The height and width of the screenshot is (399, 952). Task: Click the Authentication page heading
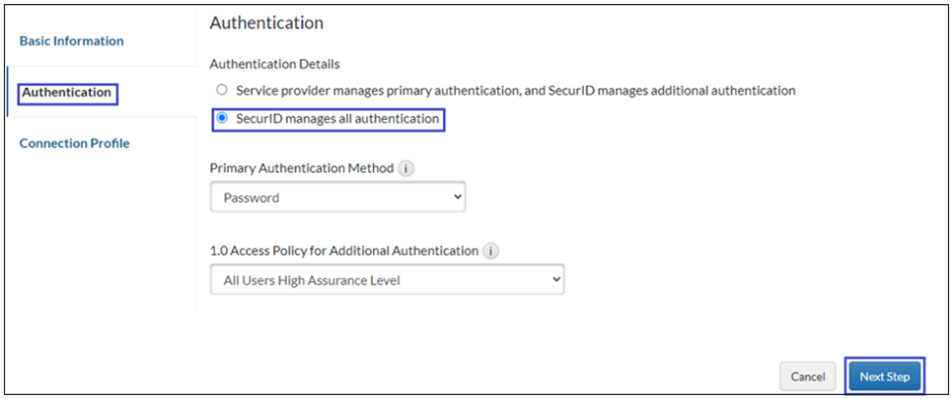tap(267, 22)
